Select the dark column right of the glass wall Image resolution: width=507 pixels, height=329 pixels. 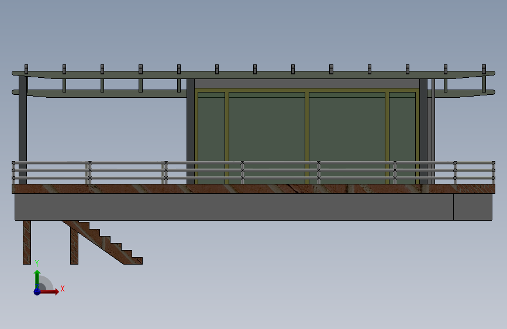click(x=423, y=131)
